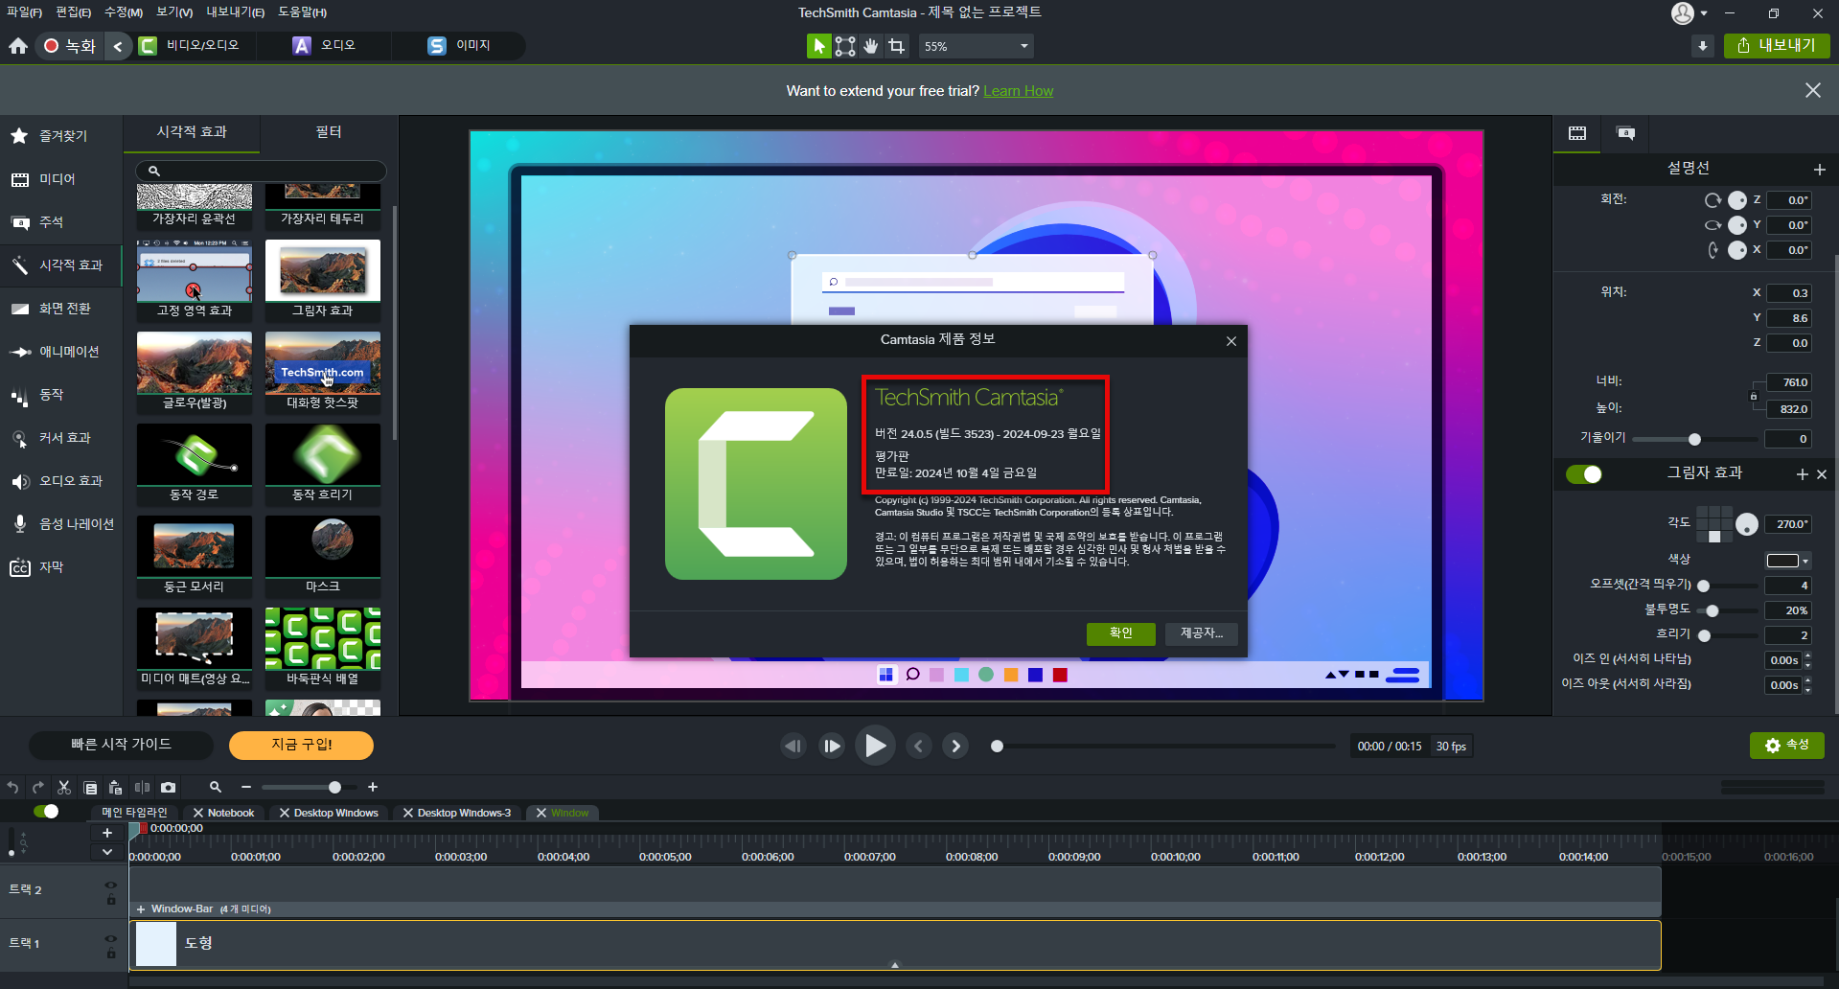Confirm the about dialog with 확인

coord(1120,633)
